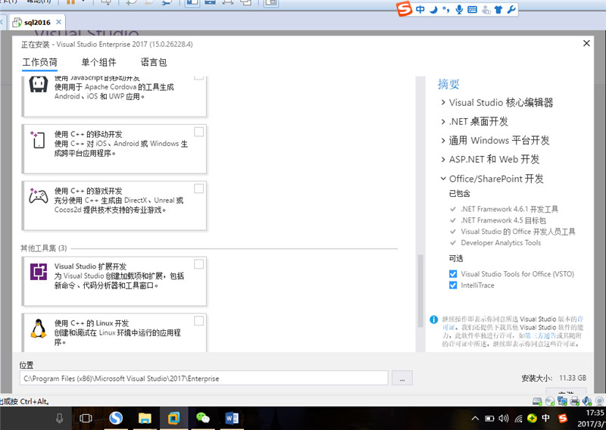Uncheck the IntelliTrace optional component
Image resolution: width=606 pixels, height=430 pixels.
coord(453,285)
